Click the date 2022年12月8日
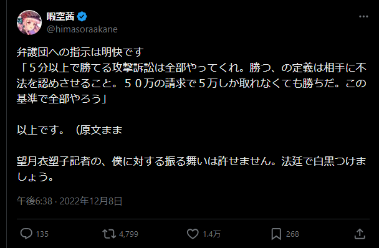 [x=91, y=201]
